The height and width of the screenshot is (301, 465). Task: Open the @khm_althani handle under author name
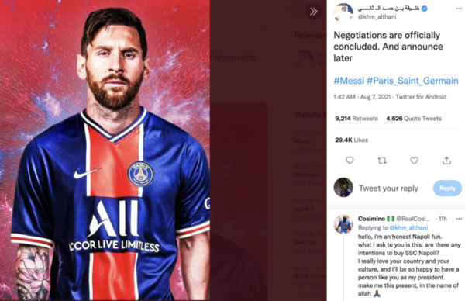[377, 16]
